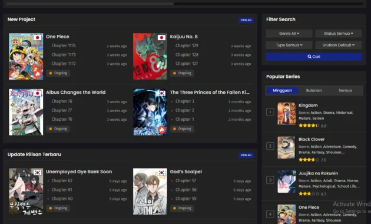The image size is (371, 224).
Task: Click the Ongoing badge under God's Scalpel
Action: click(x=182, y=208)
